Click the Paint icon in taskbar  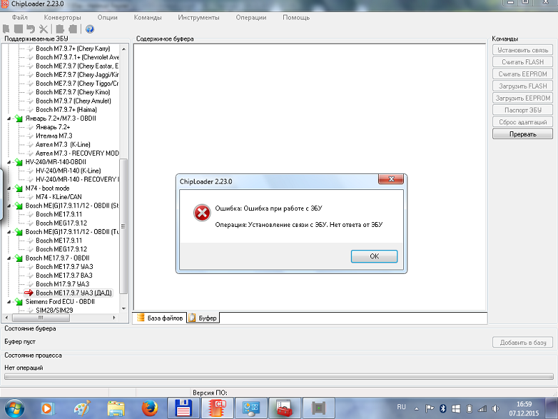point(82,407)
